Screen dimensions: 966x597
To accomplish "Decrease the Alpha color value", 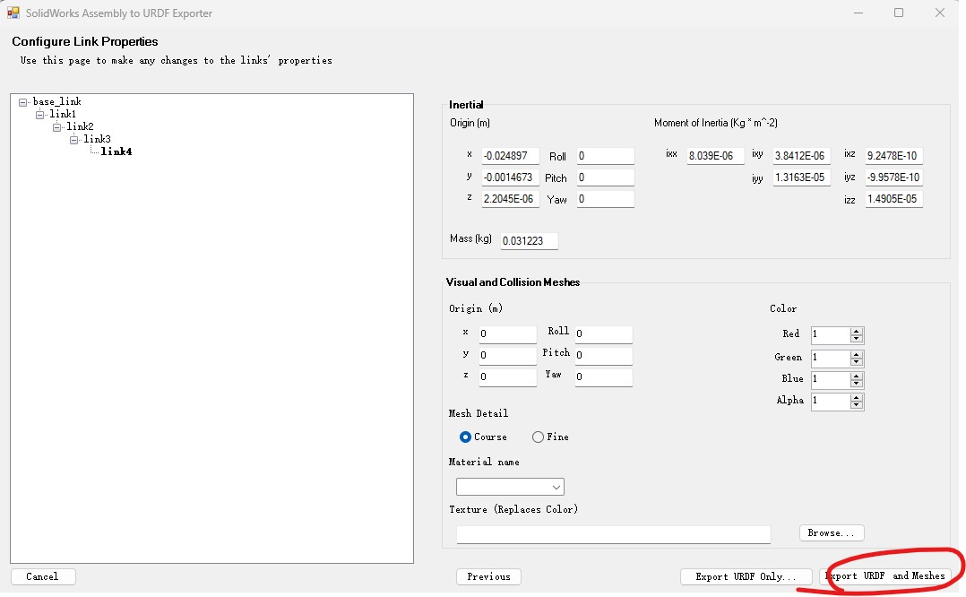I will coord(856,405).
